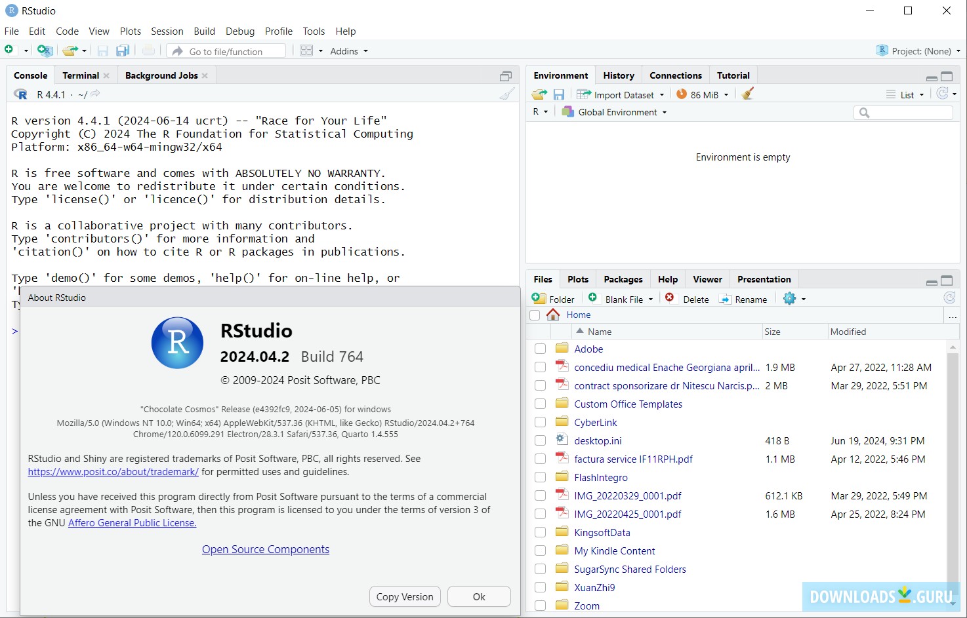
Task: Click the 86 MiB memory usage gauge
Action: tap(702, 94)
